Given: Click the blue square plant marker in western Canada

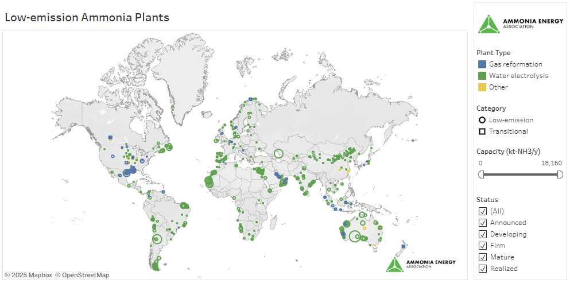Looking at the screenshot, I should coord(110,138).
